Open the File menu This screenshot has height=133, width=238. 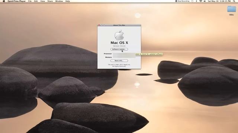click(x=30, y=1)
